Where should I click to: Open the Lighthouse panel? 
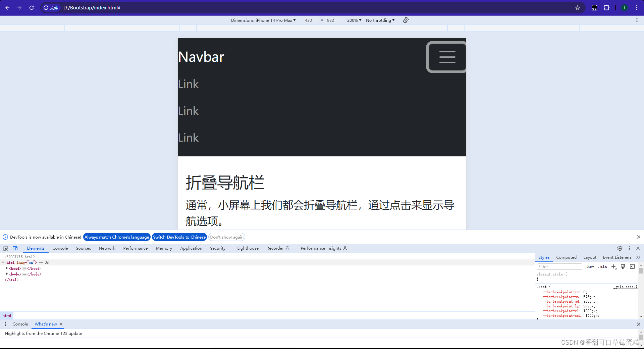click(248, 248)
